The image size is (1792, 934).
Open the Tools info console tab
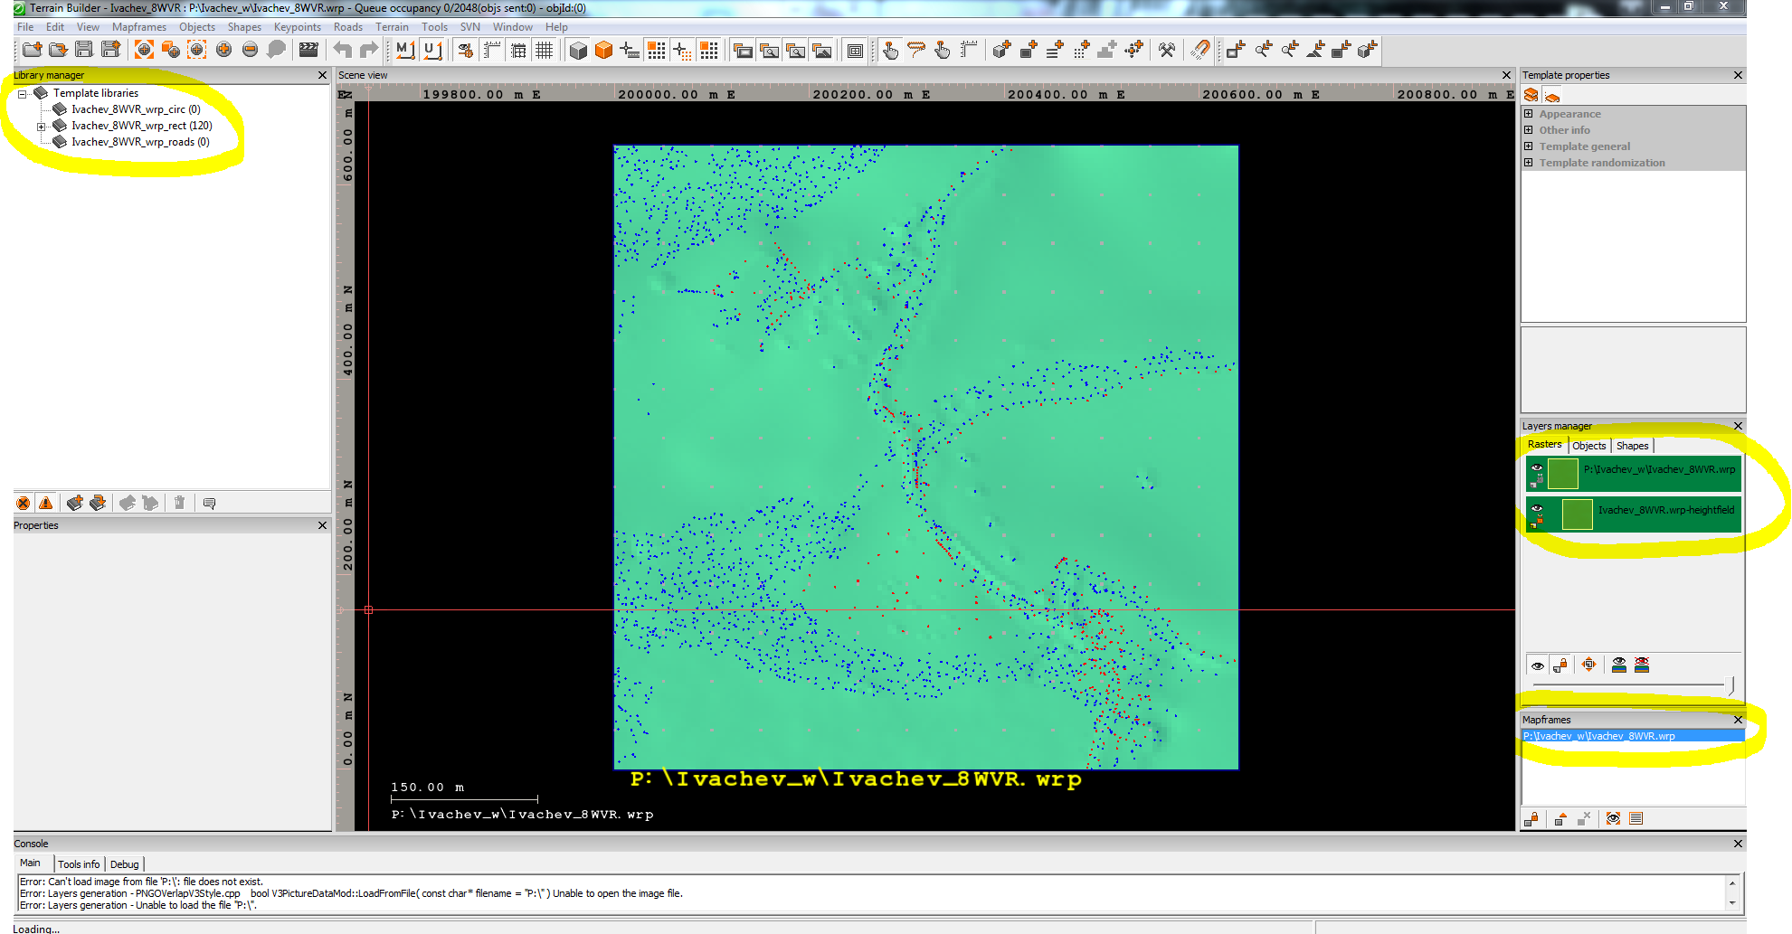79,864
